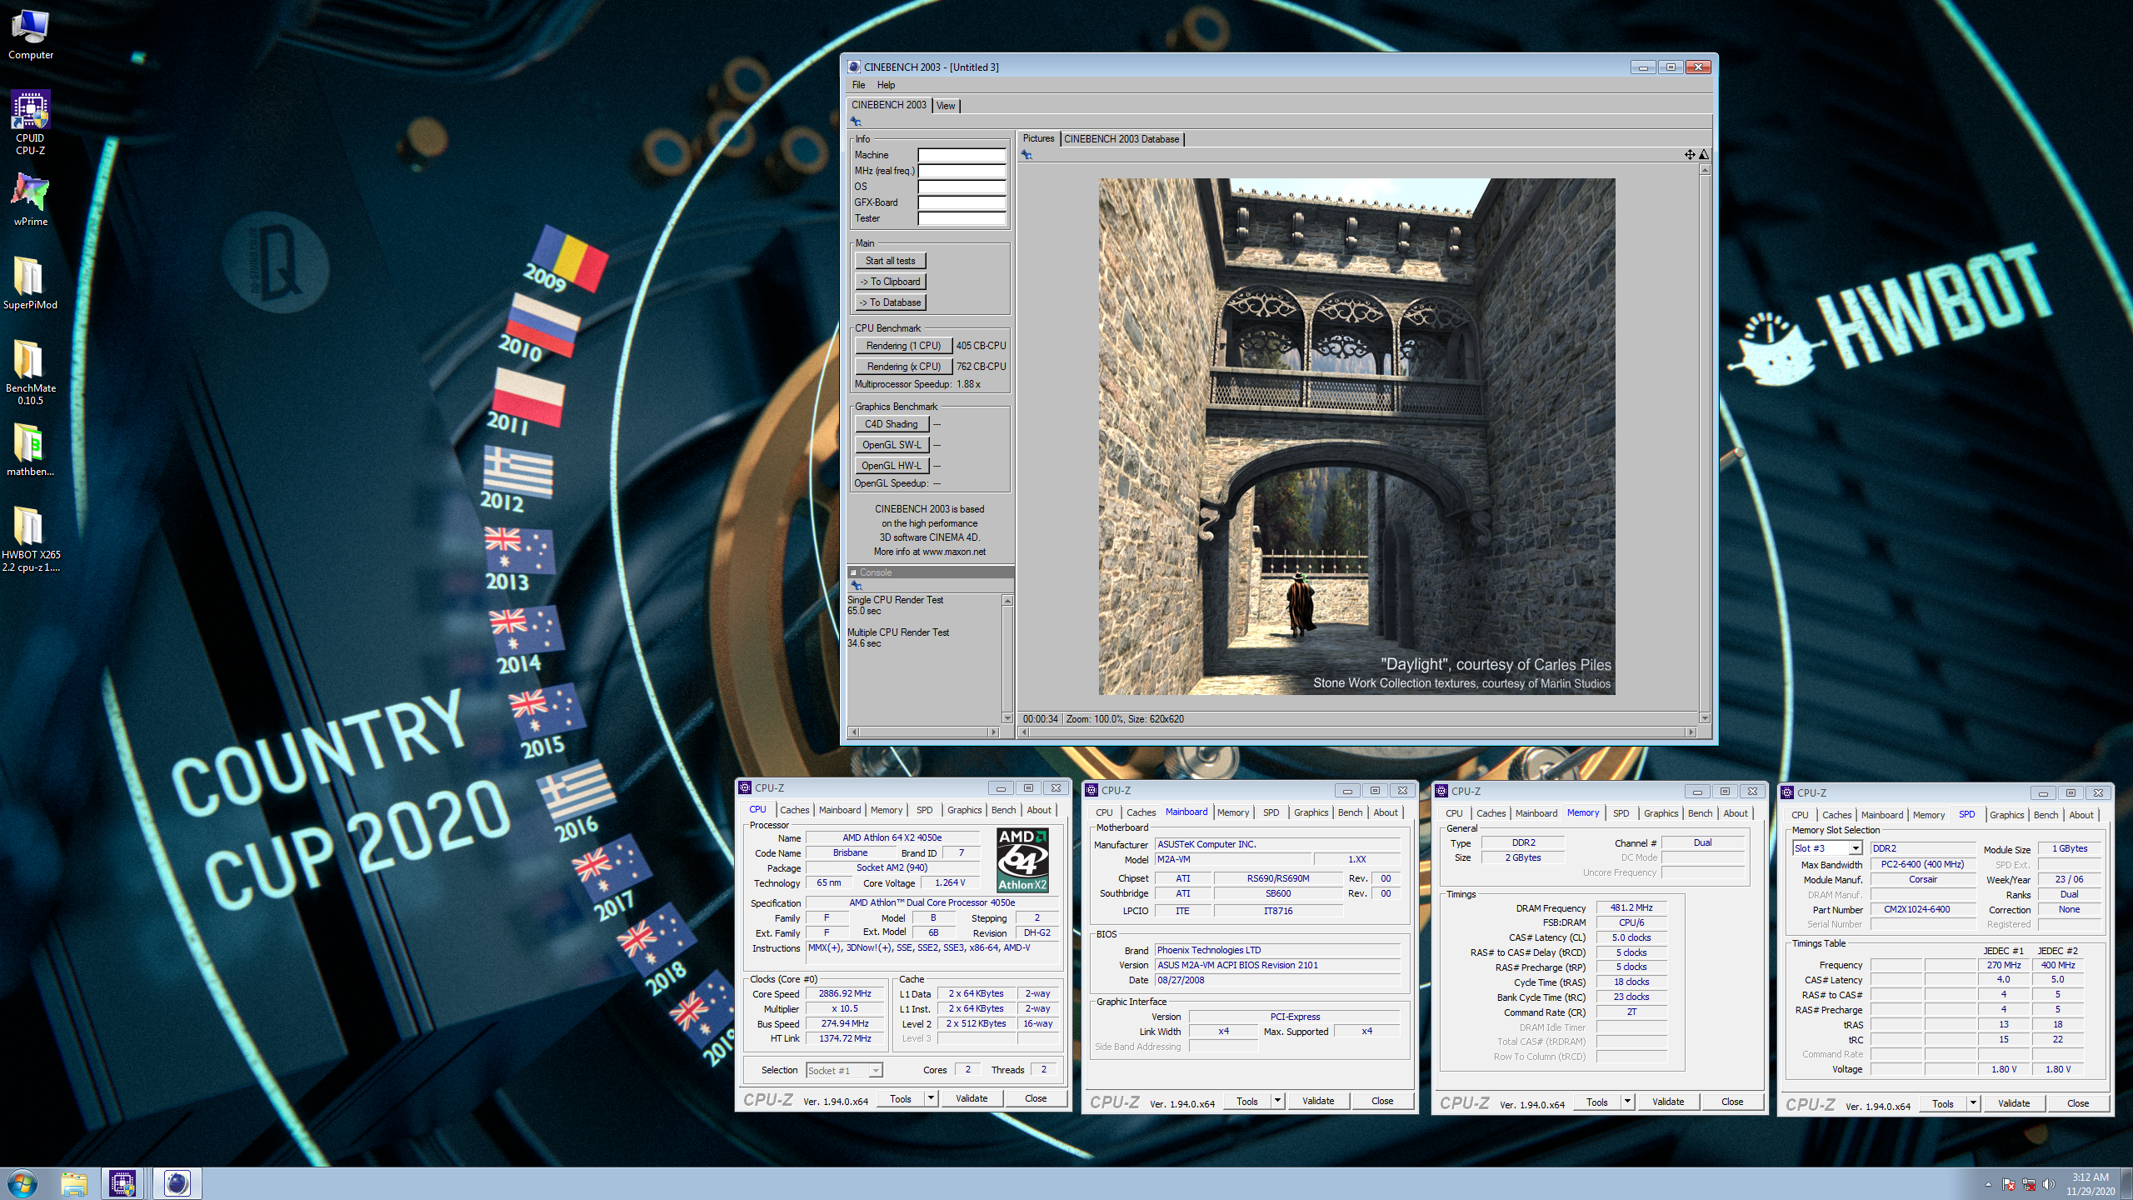Open Windows Explorer from the taskbar
The width and height of the screenshot is (2133, 1200).
coord(74,1183)
